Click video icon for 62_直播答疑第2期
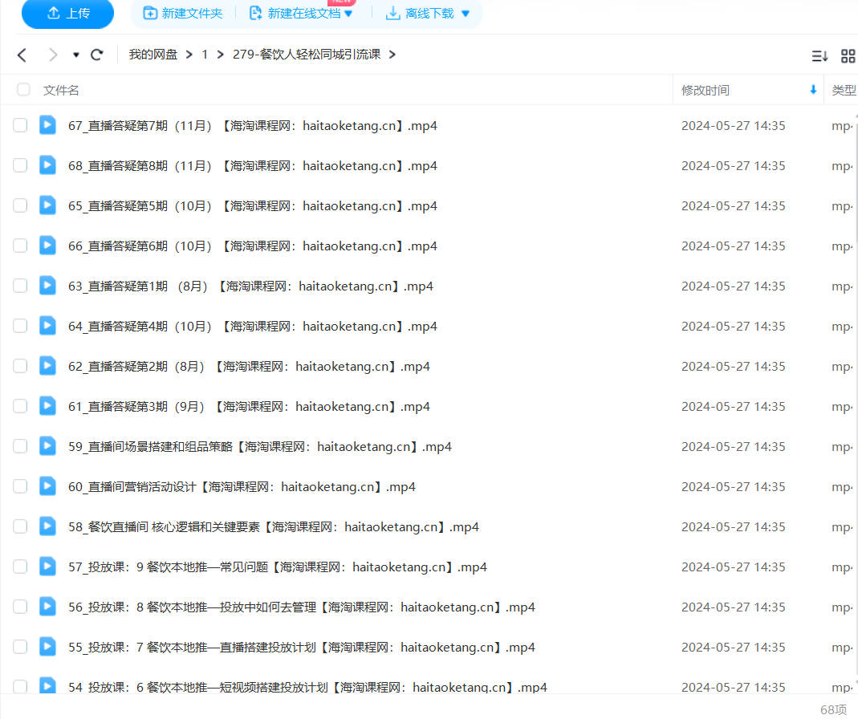Viewport: 858px width, 719px height. [x=47, y=366]
